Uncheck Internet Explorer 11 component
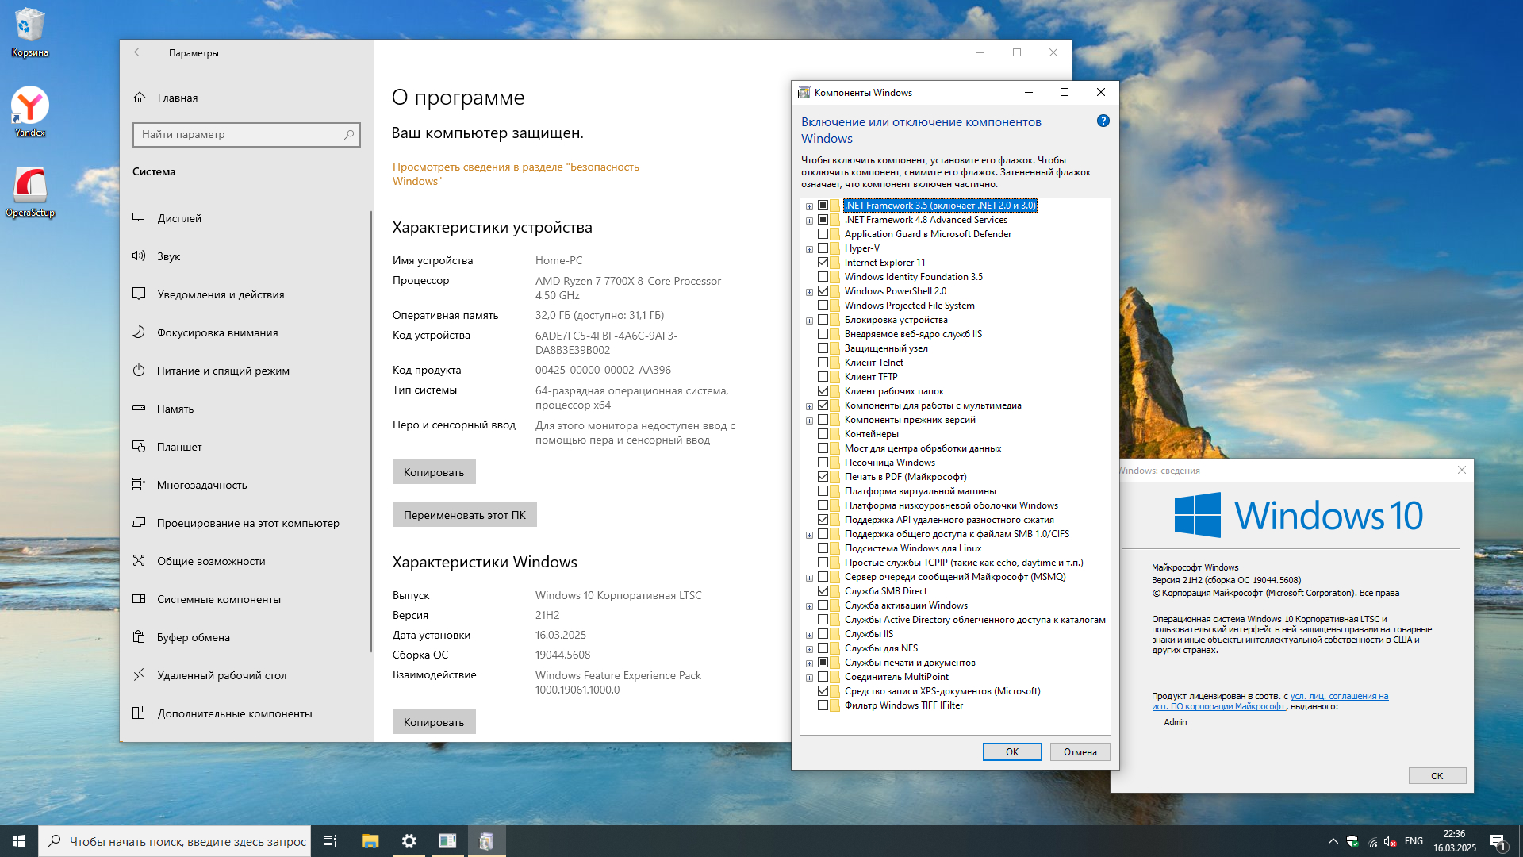1523x857 pixels. coord(823,263)
